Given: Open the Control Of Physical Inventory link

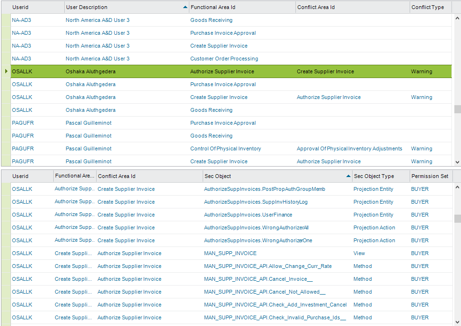Looking at the screenshot, I should click(226, 148).
